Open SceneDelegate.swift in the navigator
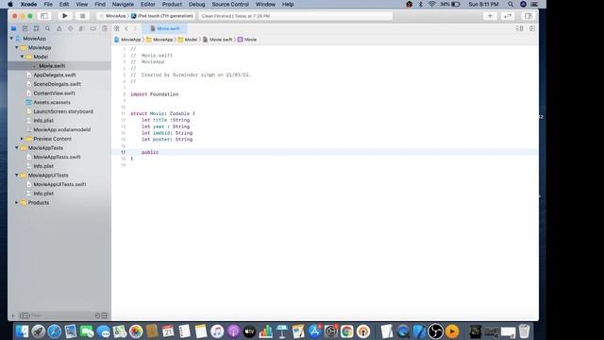Image resolution: width=604 pixels, height=340 pixels. [57, 84]
